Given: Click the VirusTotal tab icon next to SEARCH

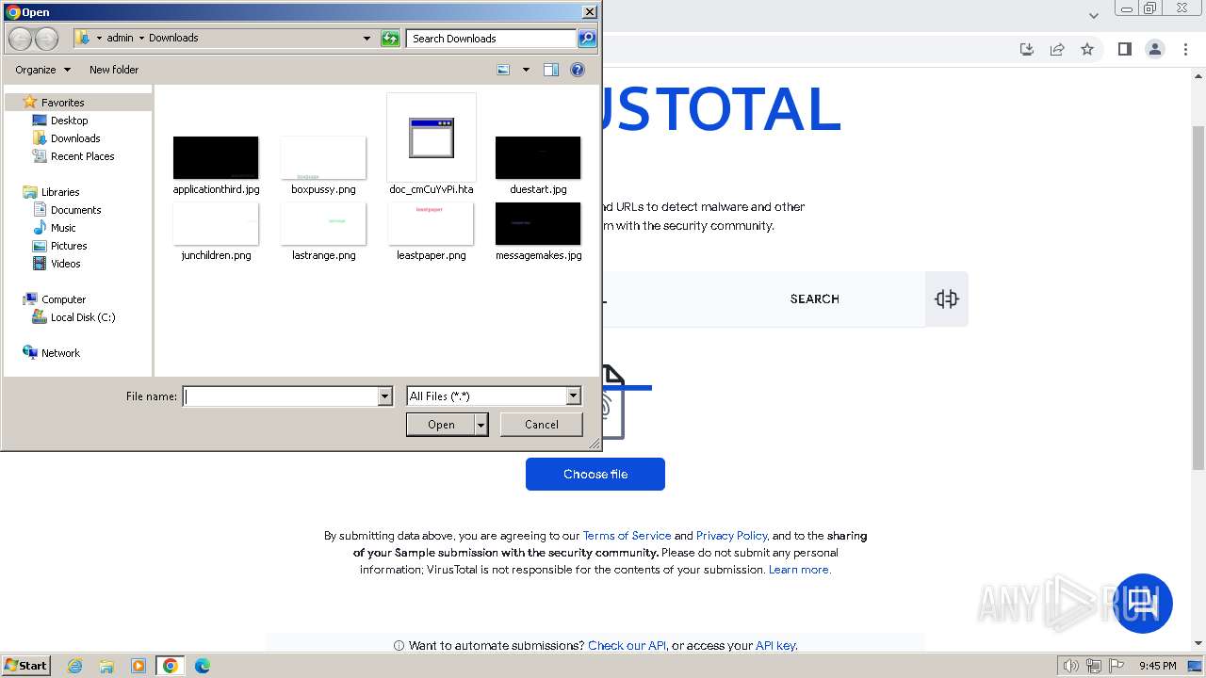Looking at the screenshot, I should [x=947, y=299].
